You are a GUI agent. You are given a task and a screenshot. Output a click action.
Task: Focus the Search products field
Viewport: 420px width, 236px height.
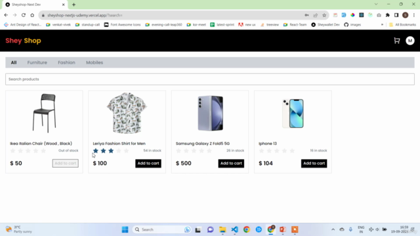(210, 79)
